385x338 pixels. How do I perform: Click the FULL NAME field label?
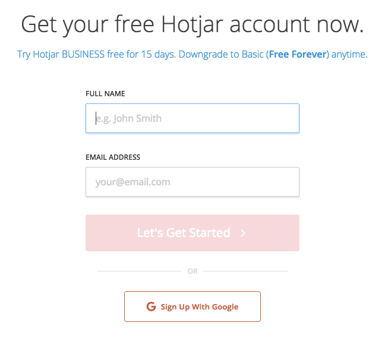(105, 94)
